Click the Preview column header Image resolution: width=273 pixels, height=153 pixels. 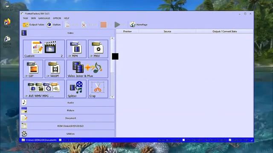[x=128, y=31]
